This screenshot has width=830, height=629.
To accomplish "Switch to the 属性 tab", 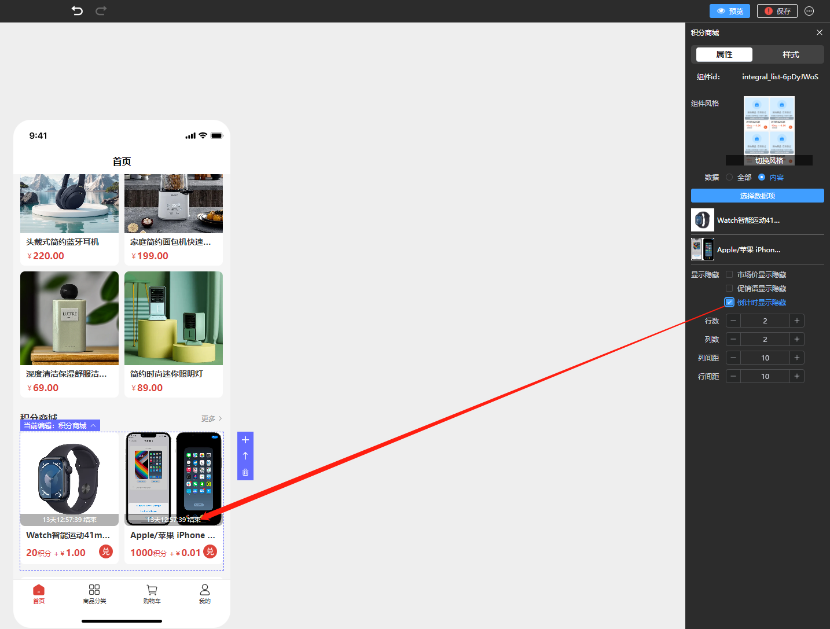I will [x=724, y=54].
